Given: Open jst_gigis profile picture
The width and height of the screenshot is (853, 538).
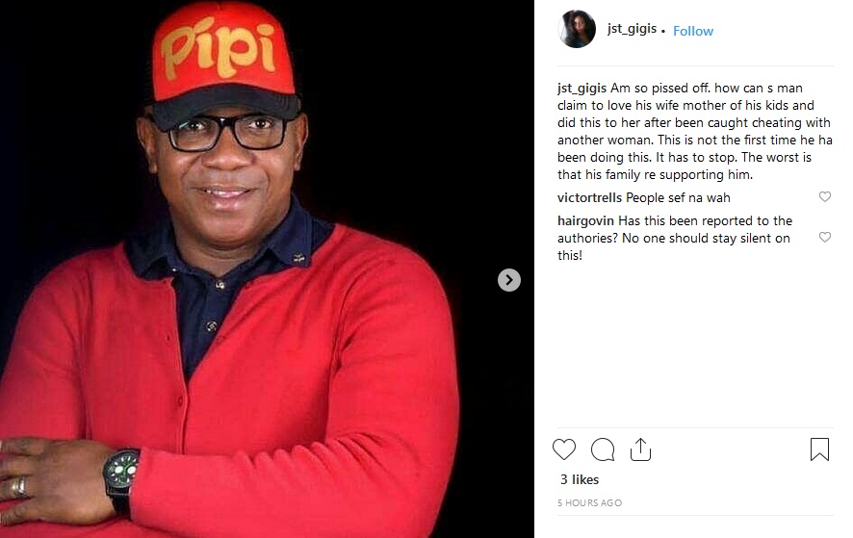Looking at the screenshot, I should coord(577,29).
